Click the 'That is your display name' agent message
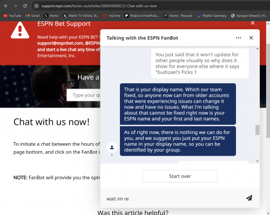270x215 pixels. (x=178, y=104)
